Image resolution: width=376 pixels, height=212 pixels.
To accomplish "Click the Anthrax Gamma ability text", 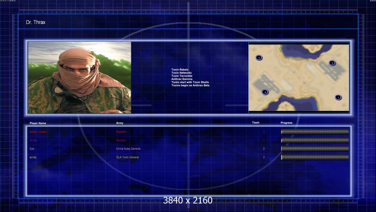I will click(x=182, y=79).
